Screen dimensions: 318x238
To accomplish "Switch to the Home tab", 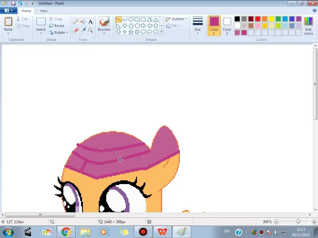I will click(26, 11).
